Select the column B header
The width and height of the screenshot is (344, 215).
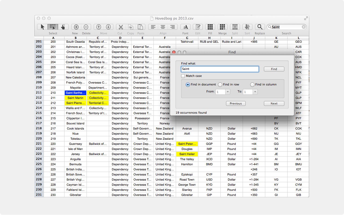(x=76, y=38)
